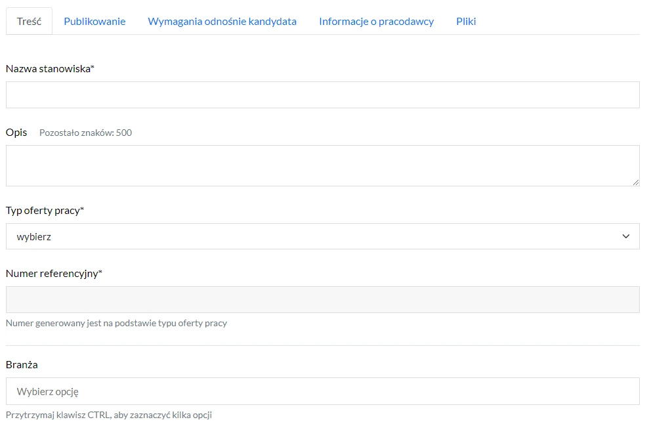
Task: Click the Typ oferty pracy chevron arrow
Action: coord(625,236)
